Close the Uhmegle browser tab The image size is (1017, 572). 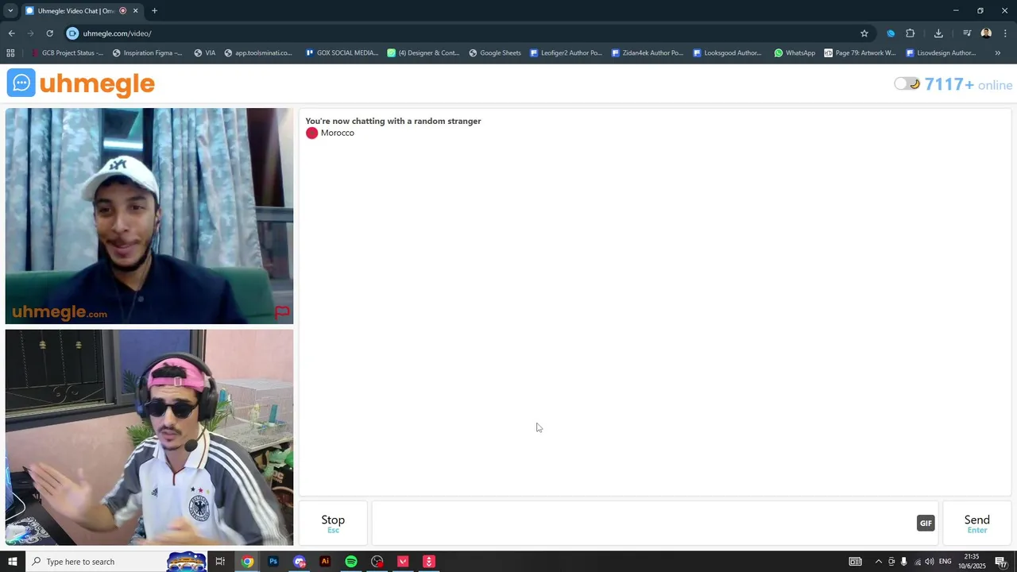point(135,10)
